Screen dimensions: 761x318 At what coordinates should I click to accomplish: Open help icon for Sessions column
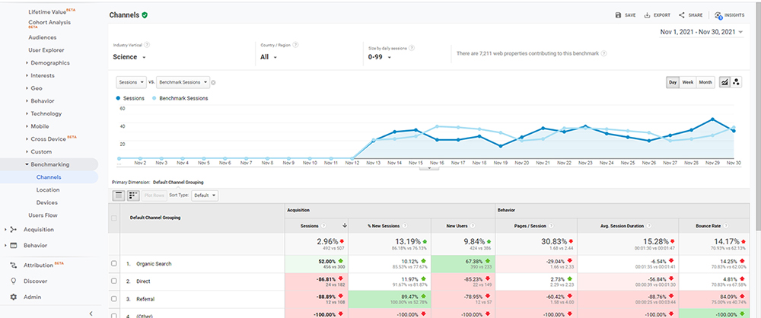pyautogui.click(x=323, y=225)
